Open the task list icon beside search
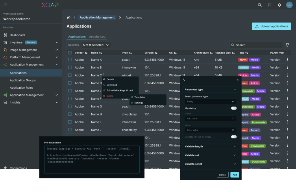The width and height of the screenshot is (296, 196). pyautogui.click(x=269, y=5)
